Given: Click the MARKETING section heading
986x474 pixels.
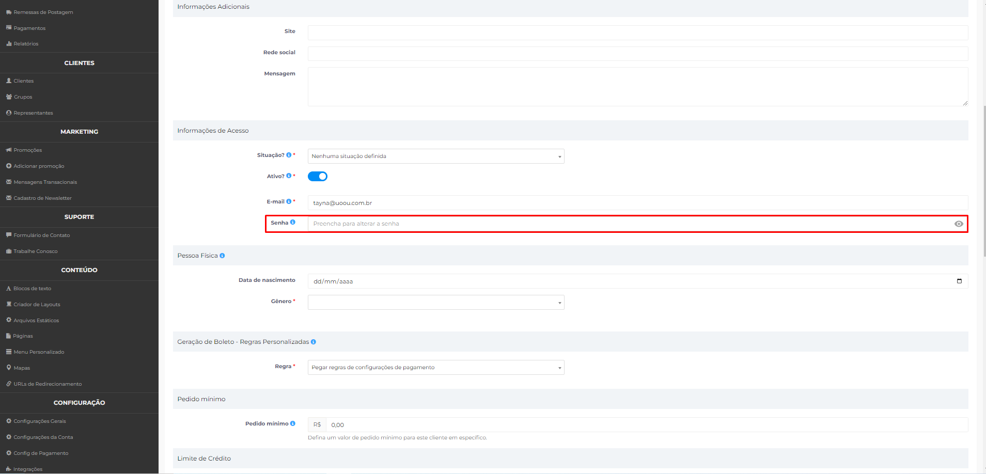Looking at the screenshot, I should 79,132.
